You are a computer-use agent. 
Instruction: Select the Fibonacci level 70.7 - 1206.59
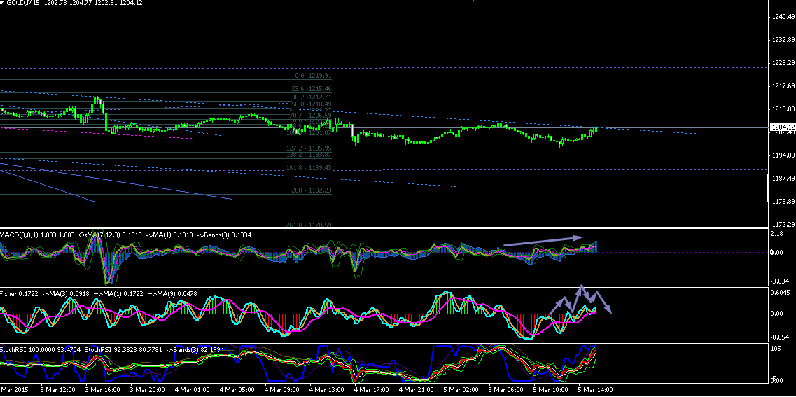click(x=310, y=116)
